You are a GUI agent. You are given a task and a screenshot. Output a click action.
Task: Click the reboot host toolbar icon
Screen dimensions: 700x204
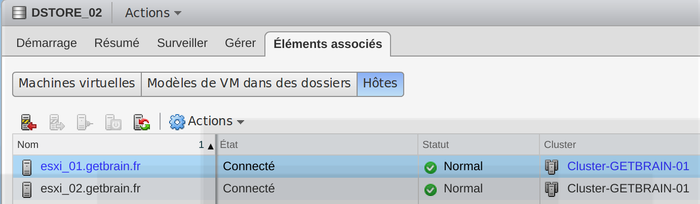[141, 122]
